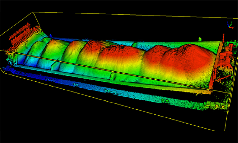The image size is (238, 143).
Task: Click the far-left yellow bounding box corner
Action: pyautogui.click(x=3, y=69)
